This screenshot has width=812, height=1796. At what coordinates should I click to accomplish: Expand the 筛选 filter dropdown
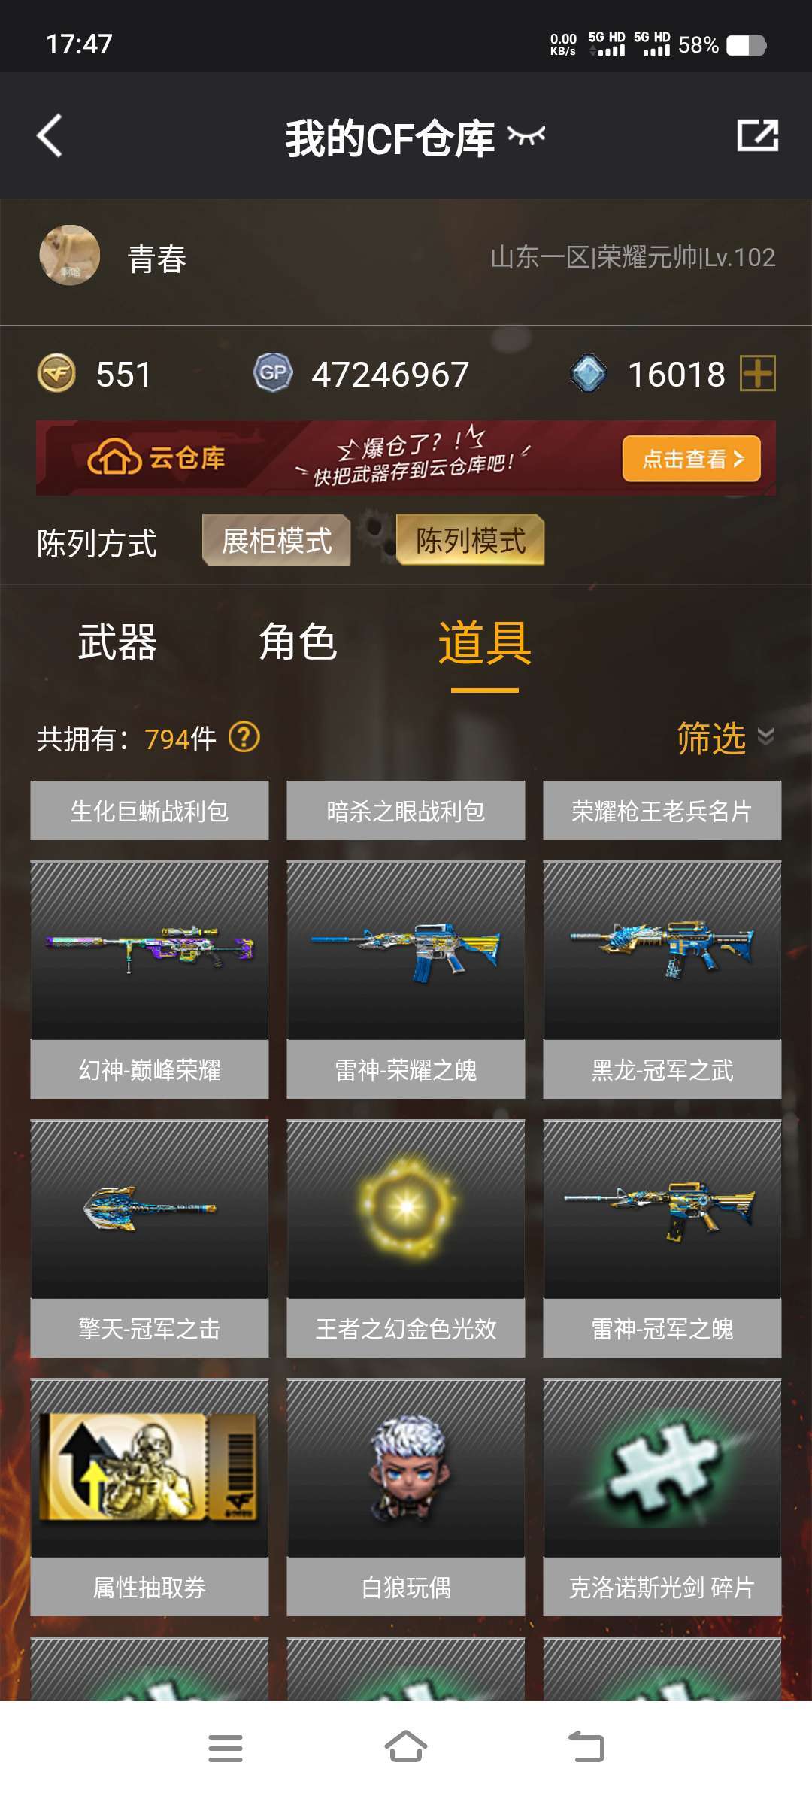point(725,738)
